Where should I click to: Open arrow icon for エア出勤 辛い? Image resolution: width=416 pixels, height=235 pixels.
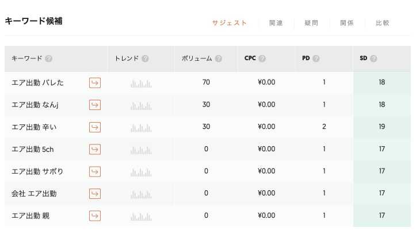tap(95, 127)
